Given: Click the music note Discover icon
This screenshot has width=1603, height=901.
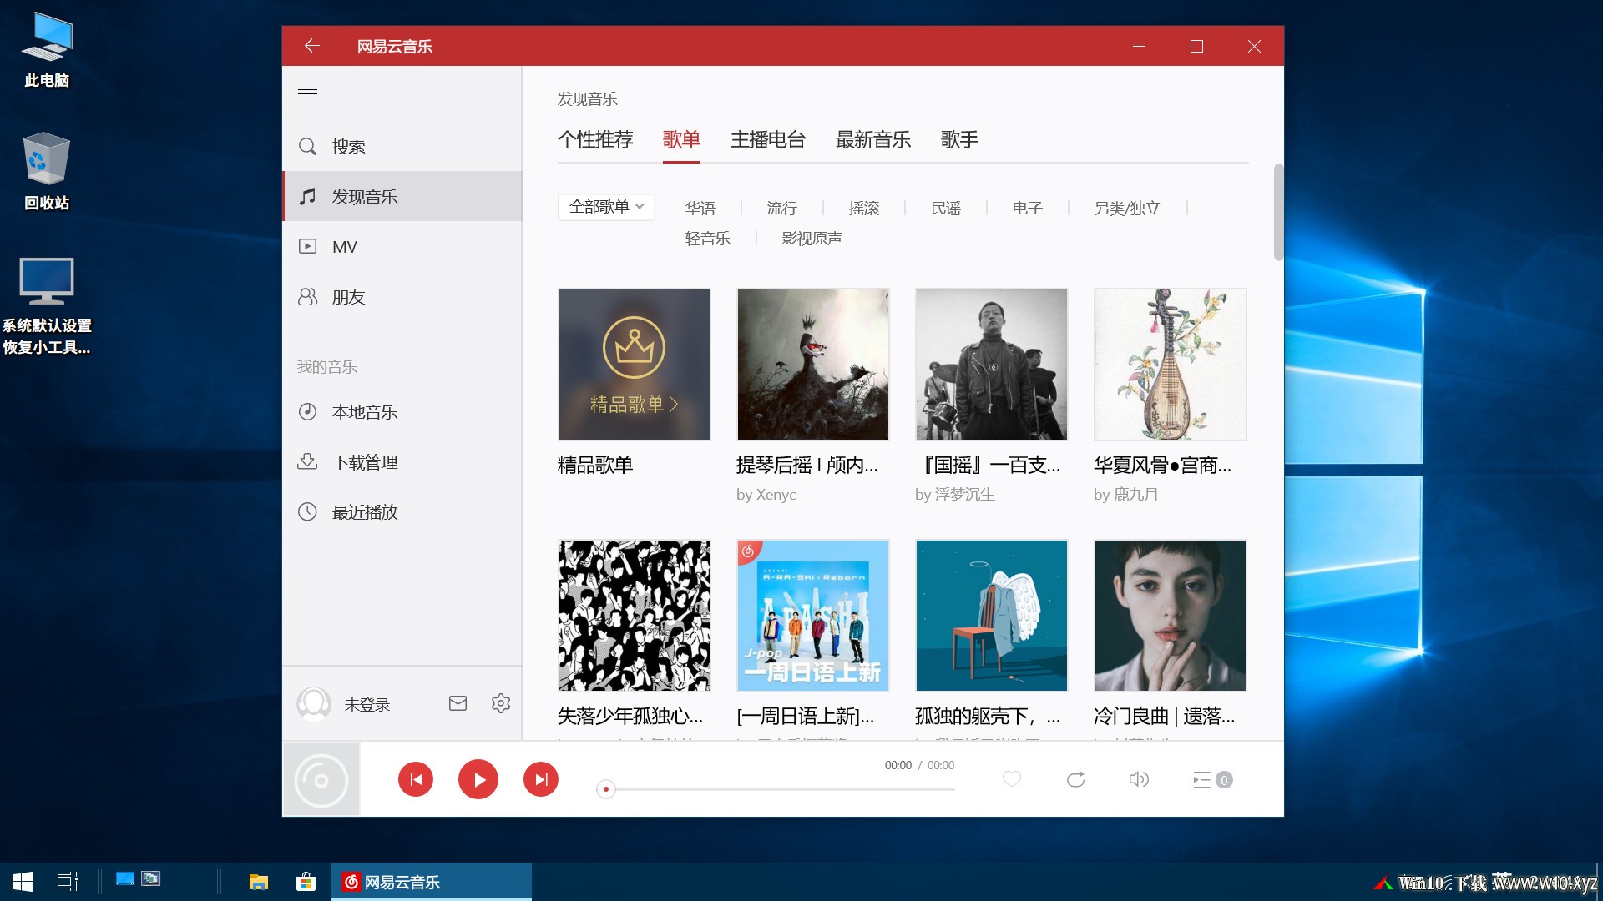Looking at the screenshot, I should [307, 197].
